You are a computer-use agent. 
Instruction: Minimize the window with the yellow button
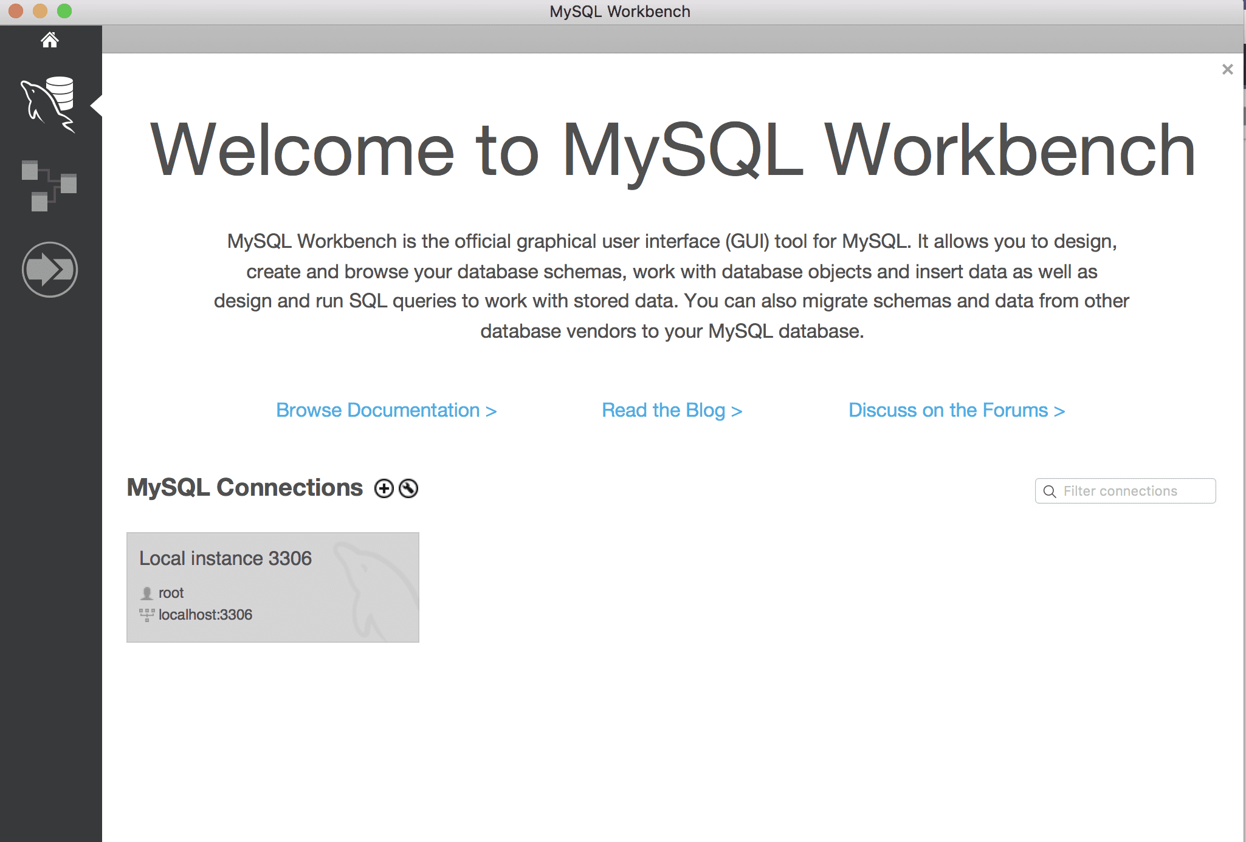click(x=40, y=11)
